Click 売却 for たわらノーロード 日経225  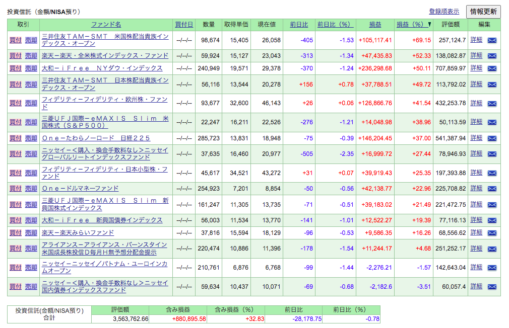31,138
